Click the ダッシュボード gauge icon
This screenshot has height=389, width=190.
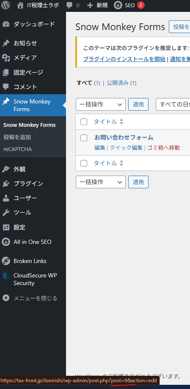(6, 24)
